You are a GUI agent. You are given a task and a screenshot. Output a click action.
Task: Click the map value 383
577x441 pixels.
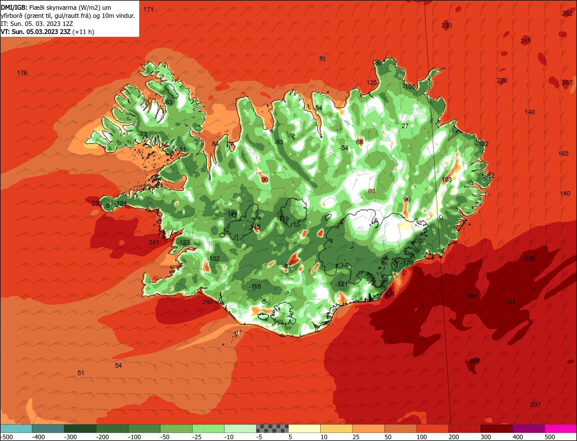point(472,296)
